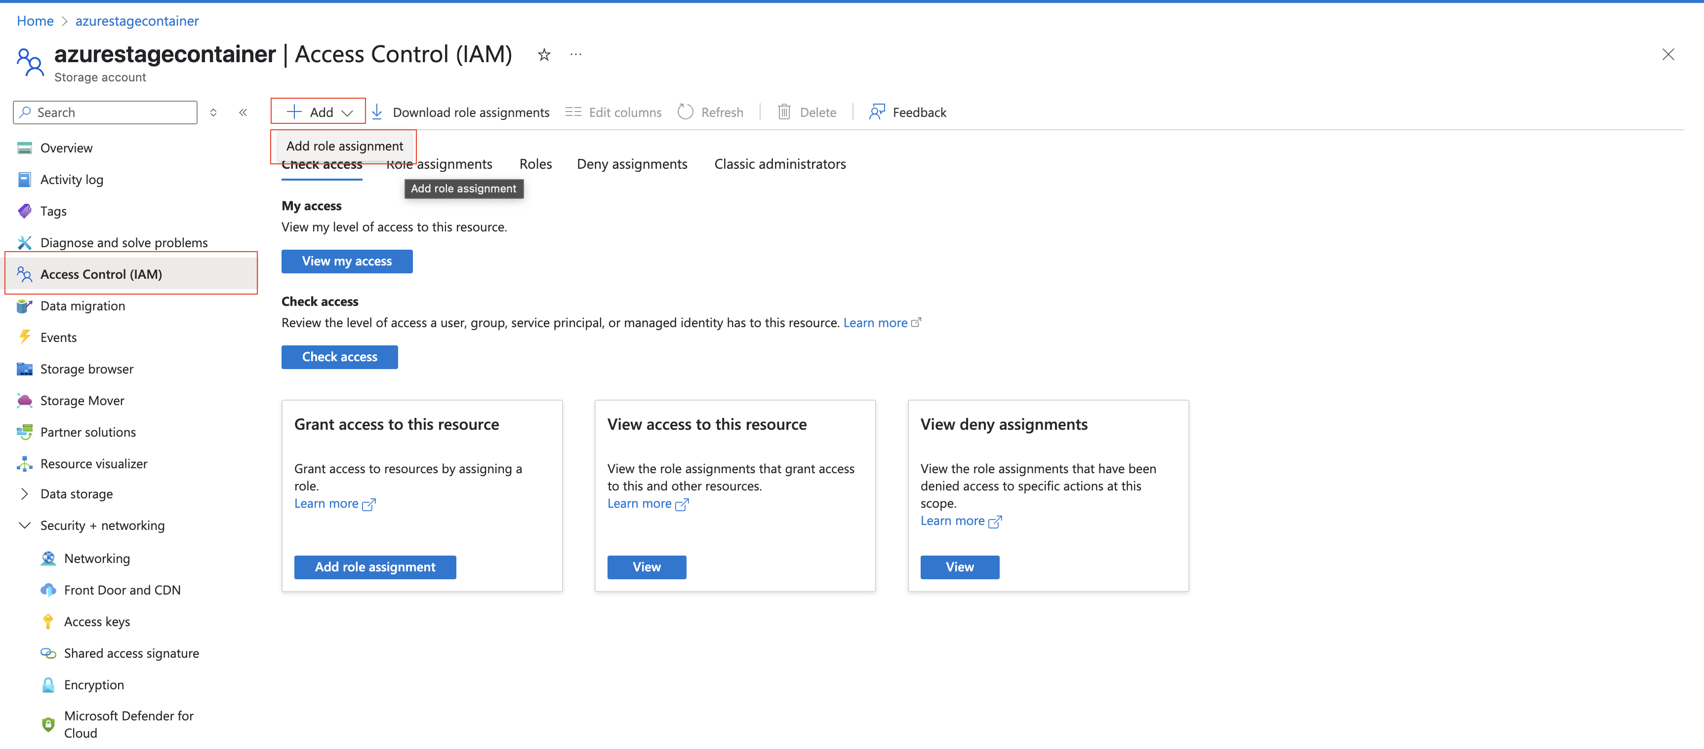Click Front Door and CDN icon
1704x749 pixels.
click(48, 590)
